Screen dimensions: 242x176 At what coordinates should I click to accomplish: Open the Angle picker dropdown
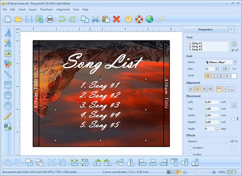click(217, 129)
